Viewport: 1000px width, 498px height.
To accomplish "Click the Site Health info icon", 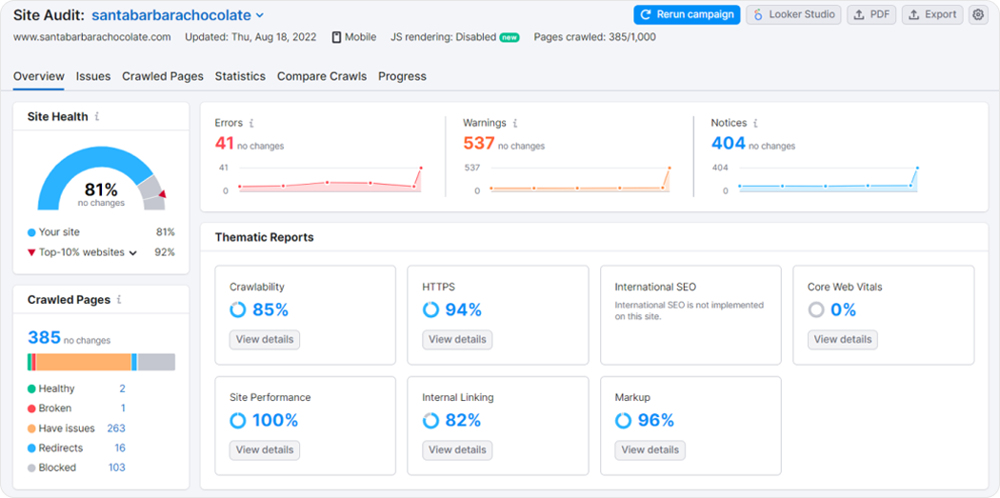I will [97, 117].
